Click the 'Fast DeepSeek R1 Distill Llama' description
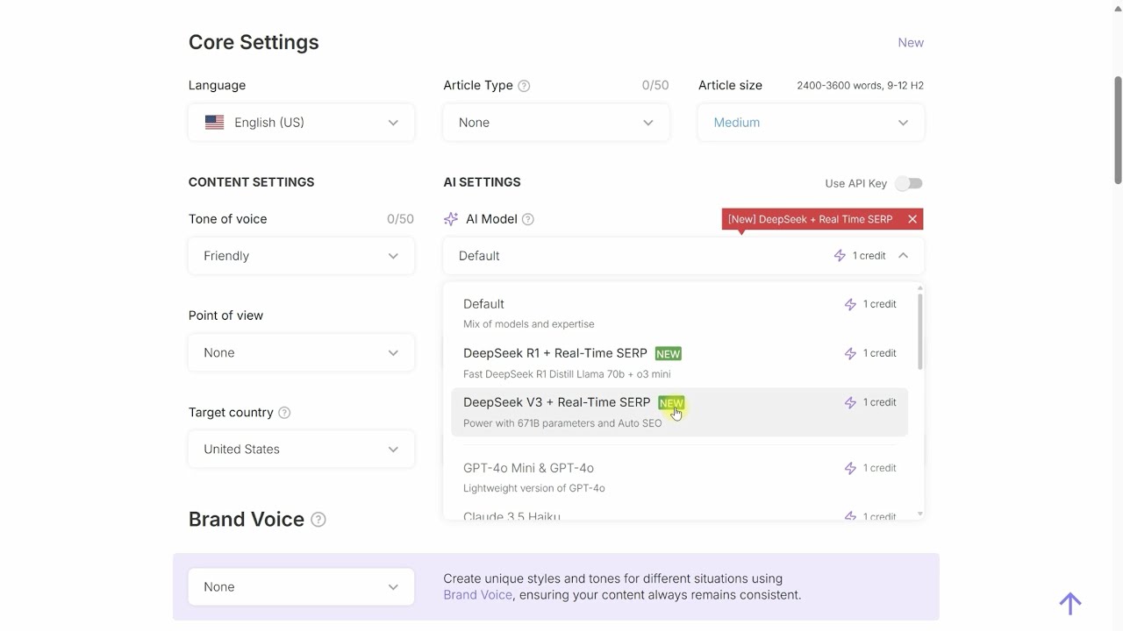Screen dimensions: 1123x631 click(567, 374)
